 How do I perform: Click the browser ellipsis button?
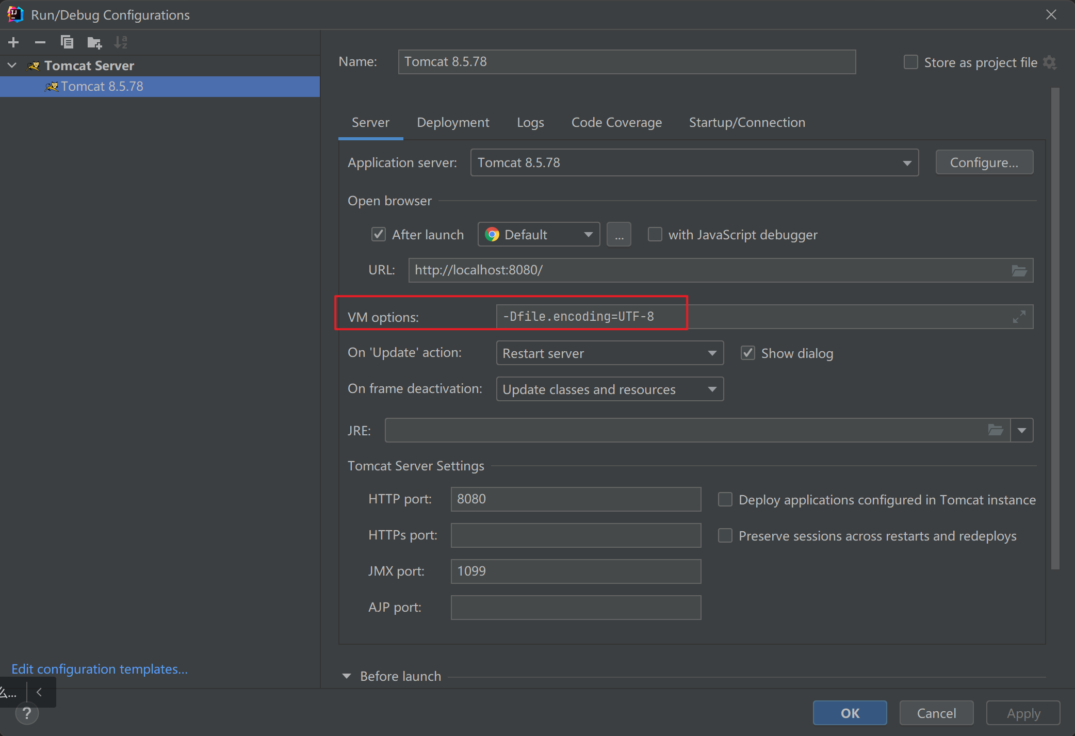619,235
